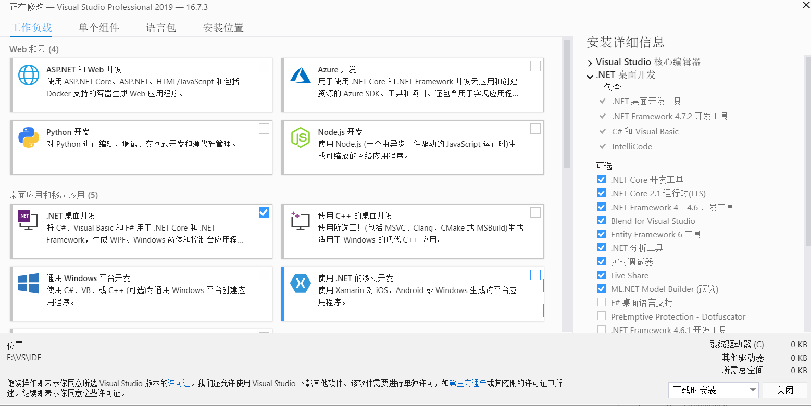Click the '.NET 桌面开发工具' included item
This screenshot has height=406, width=811.
pyautogui.click(x=646, y=101)
